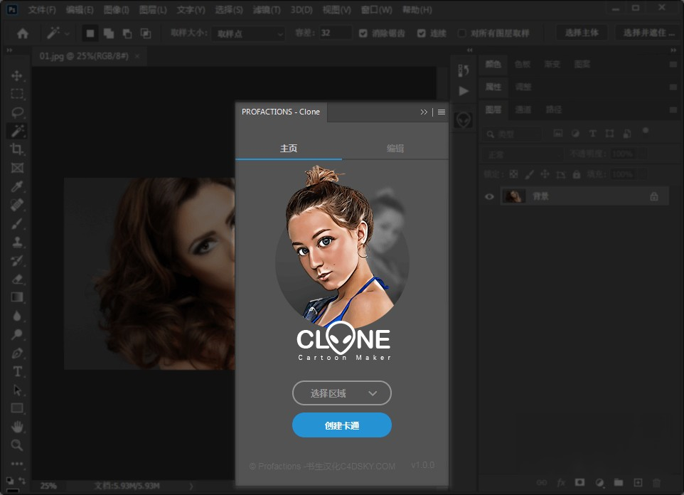Viewport: 684px width, 495px height.
Task: Select the Clone Stamp tool
Action: (17, 242)
